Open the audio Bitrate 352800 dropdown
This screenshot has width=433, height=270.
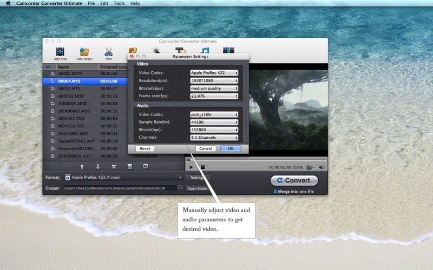pos(214,130)
